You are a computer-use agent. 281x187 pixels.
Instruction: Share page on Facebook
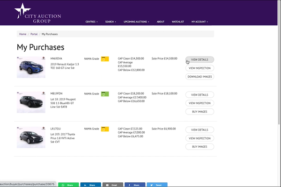(x=135, y=185)
